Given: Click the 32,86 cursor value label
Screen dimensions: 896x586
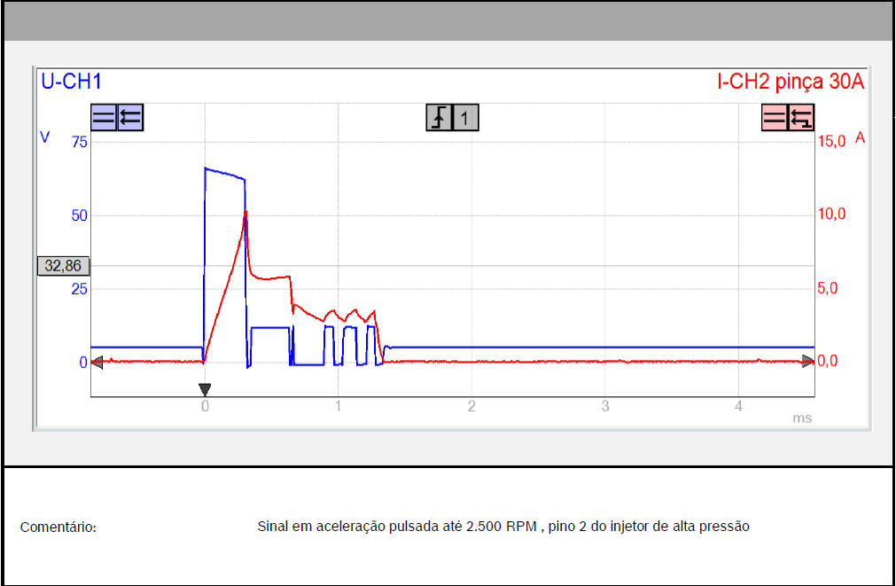Looking at the screenshot, I should tap(63, 266).
